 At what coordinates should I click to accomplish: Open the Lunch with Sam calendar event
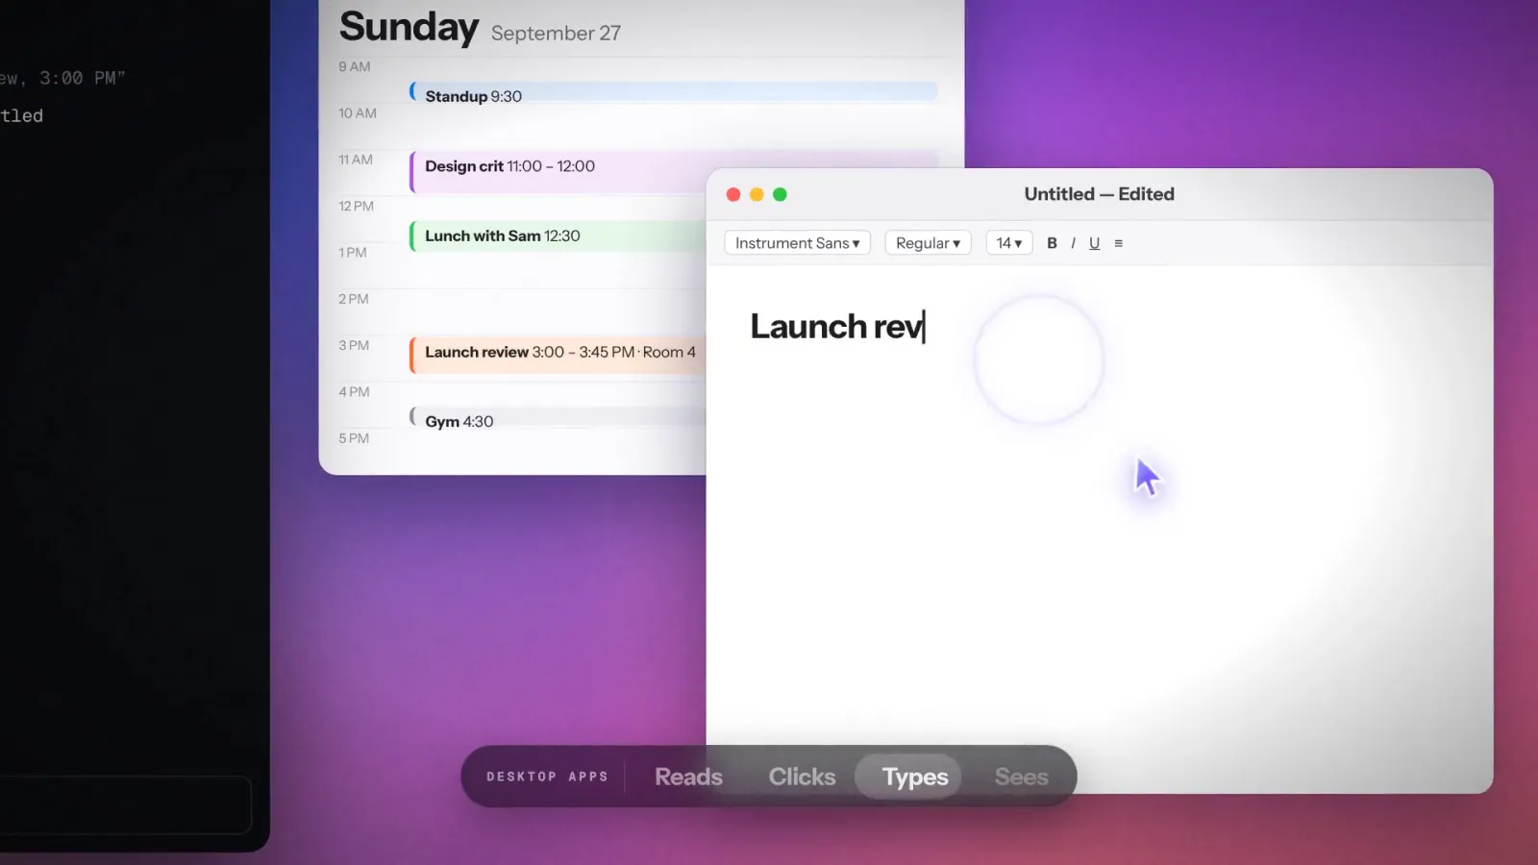tap(558, 236)
